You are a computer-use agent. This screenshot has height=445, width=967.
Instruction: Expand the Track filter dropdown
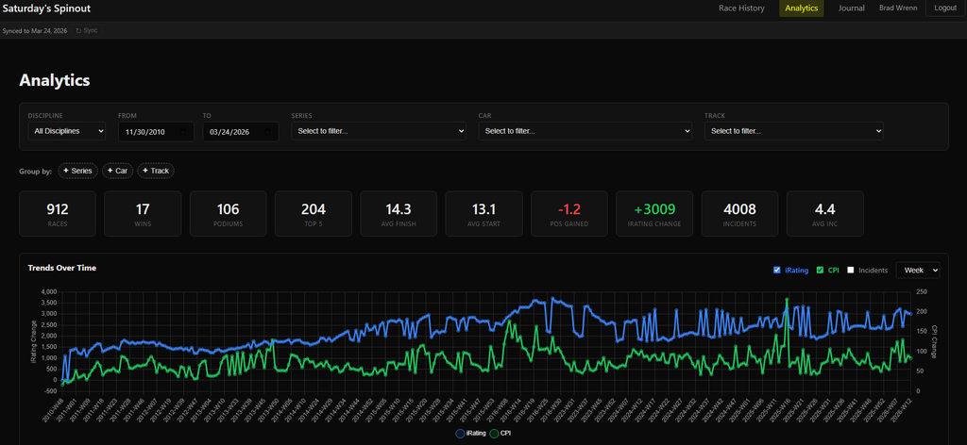pos(793,131)
